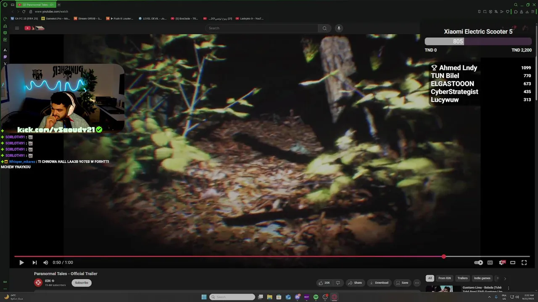Open the Lashpiro 9 YouTube bookmark
This screenshot has width=538, height=302.
tap(250, 18)
